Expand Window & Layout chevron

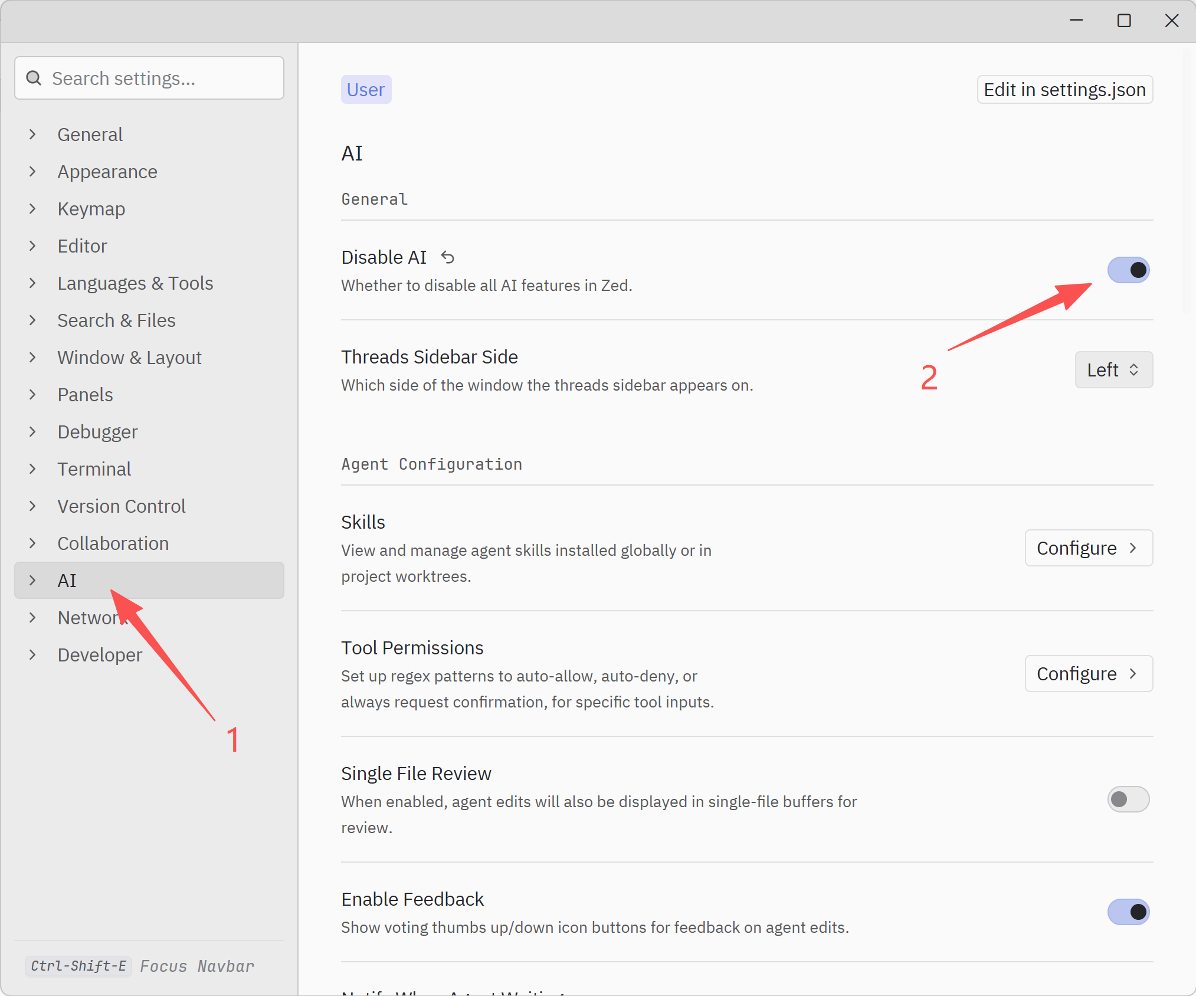coord(33,358)
